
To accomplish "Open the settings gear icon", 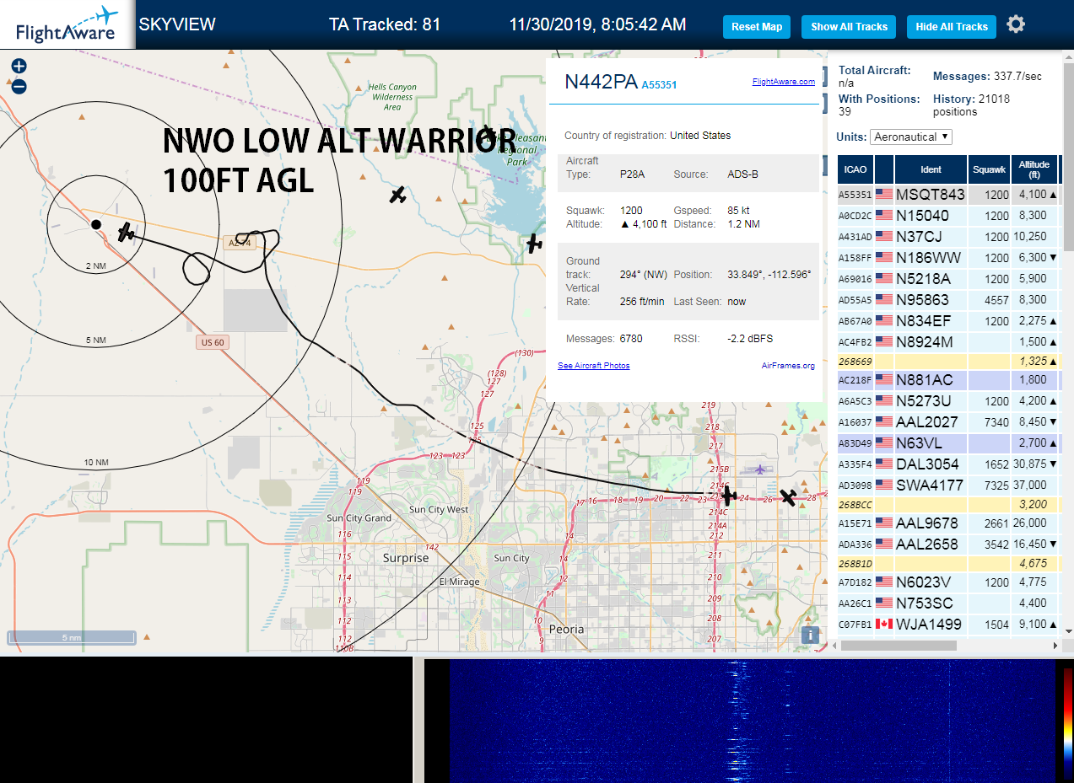I will tap(1016, 24).
